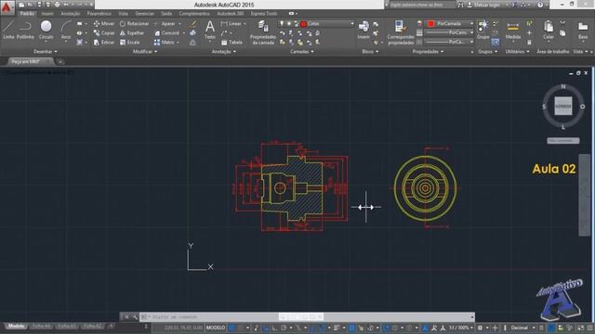Expand the Desenhar panel
This screenshot has height=334, width=595.
click(x=46, y=52)
